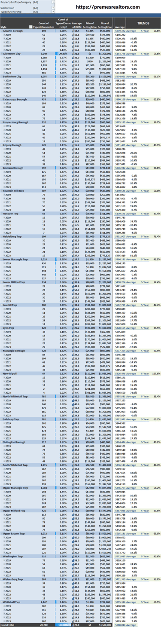
Task: Collapse the Lynn Twp group
Action: [x=1, y=327]
